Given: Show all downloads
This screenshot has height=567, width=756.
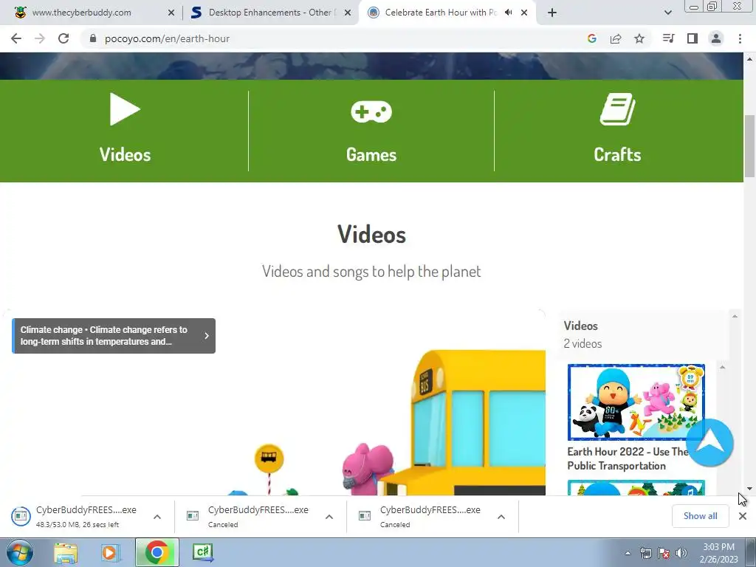Looking at the screenshot, I should 700,516.
